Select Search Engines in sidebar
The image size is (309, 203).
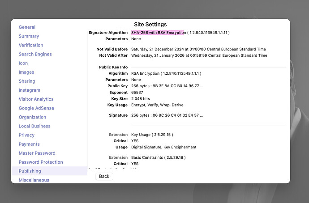coord(35,54)
